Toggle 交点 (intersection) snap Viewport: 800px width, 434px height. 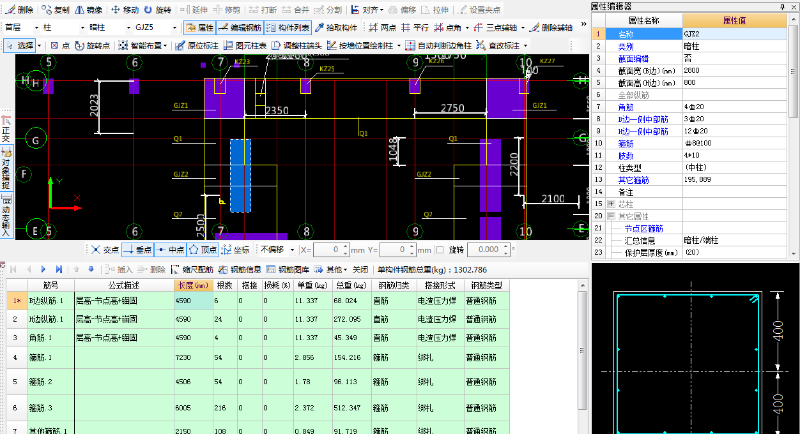[x=104, y=250]
